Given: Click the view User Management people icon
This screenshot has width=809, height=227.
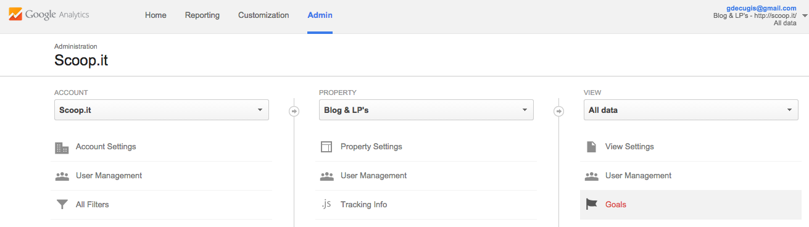Looking at the screenshot, I should (591, 176).
